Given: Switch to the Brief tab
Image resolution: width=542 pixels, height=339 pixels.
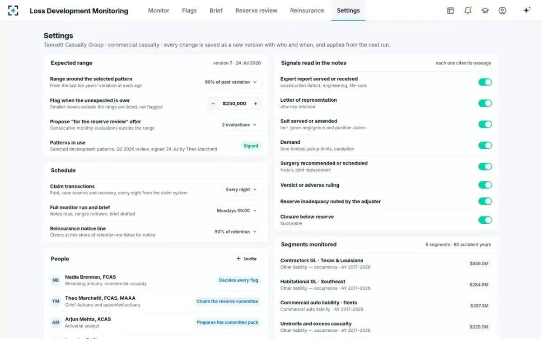Looking at the screenshot, I should coord(216,10).
